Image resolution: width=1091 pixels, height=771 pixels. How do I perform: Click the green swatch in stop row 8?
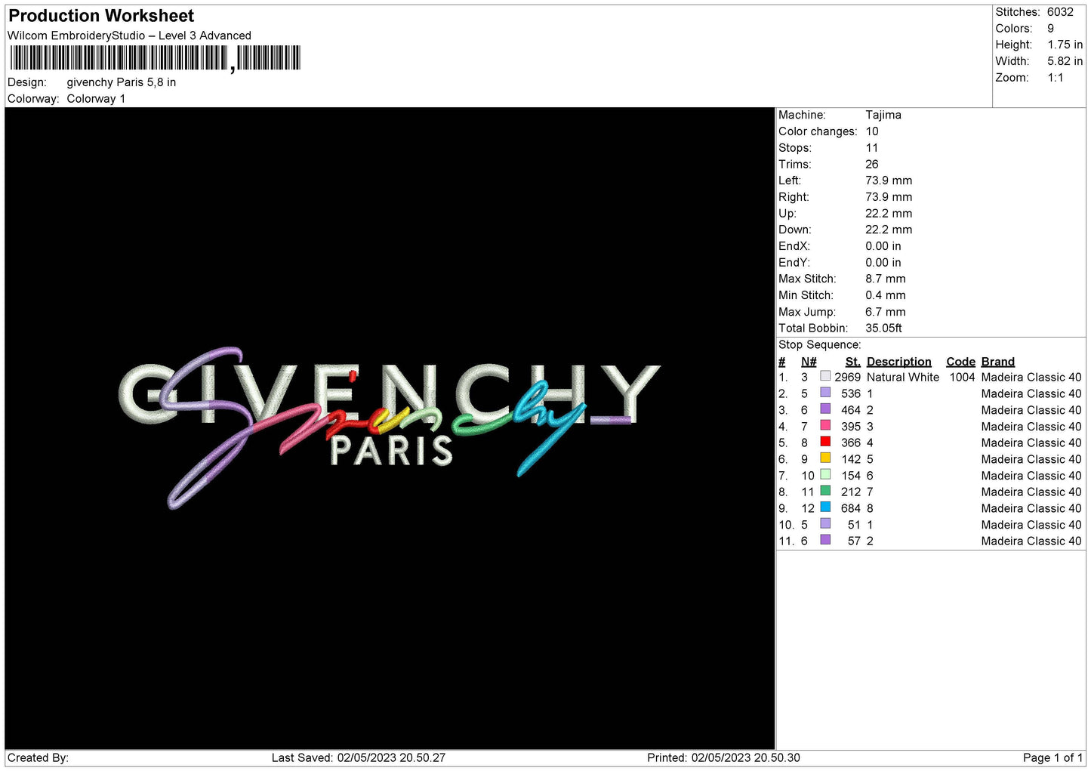(825, 491)
